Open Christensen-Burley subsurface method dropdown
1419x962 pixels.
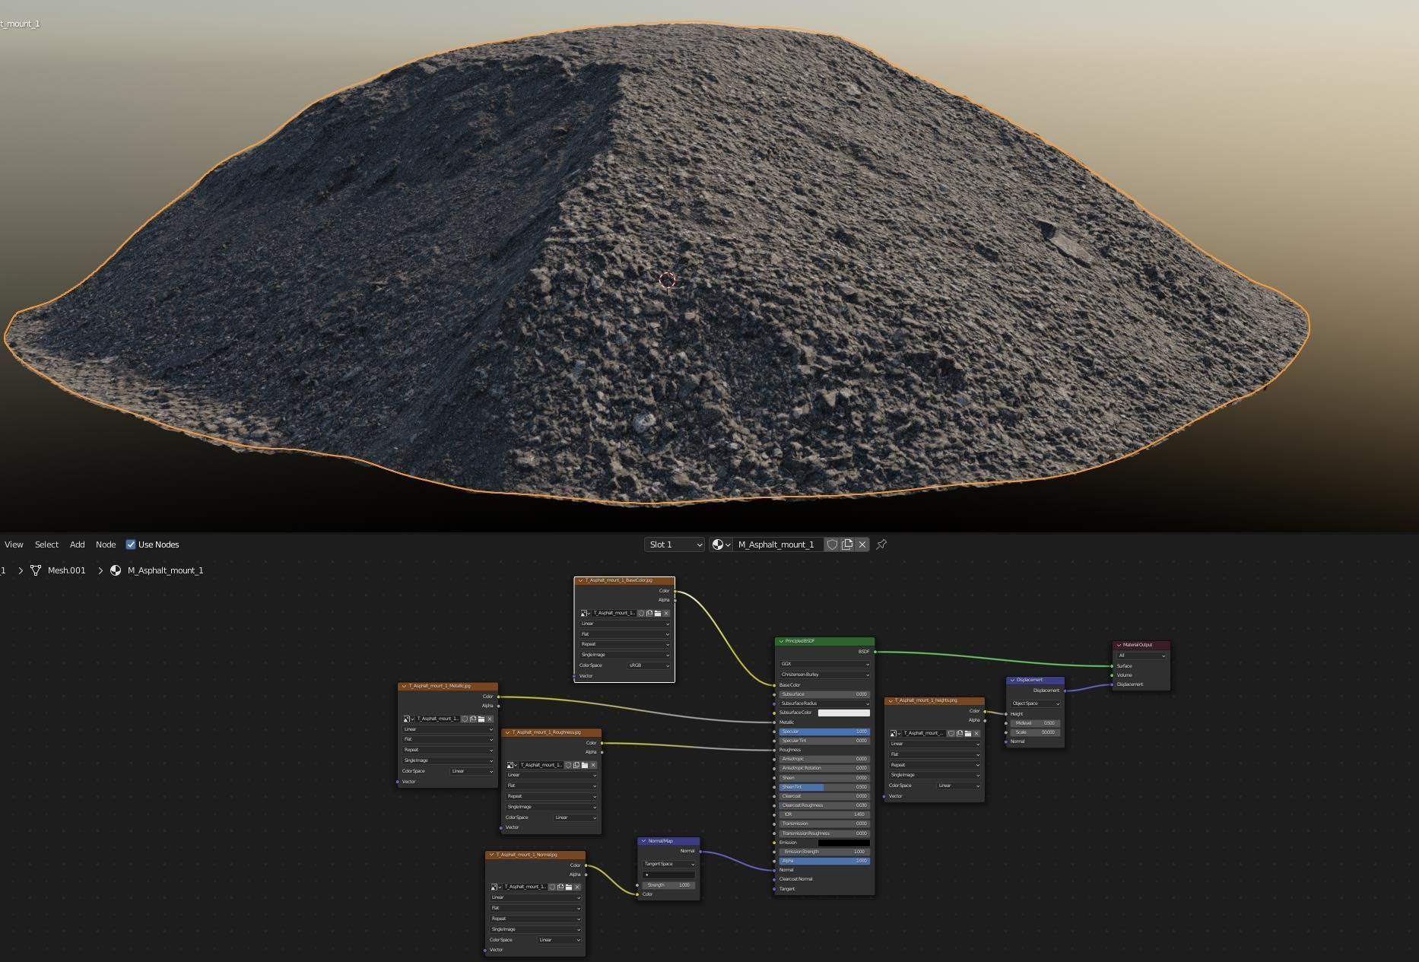pyautogui.click(x=824, y=675)
